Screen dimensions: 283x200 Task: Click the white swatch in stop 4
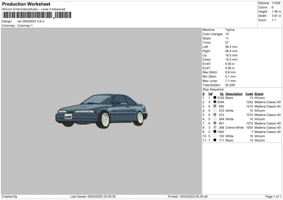(x=215, y=110)
